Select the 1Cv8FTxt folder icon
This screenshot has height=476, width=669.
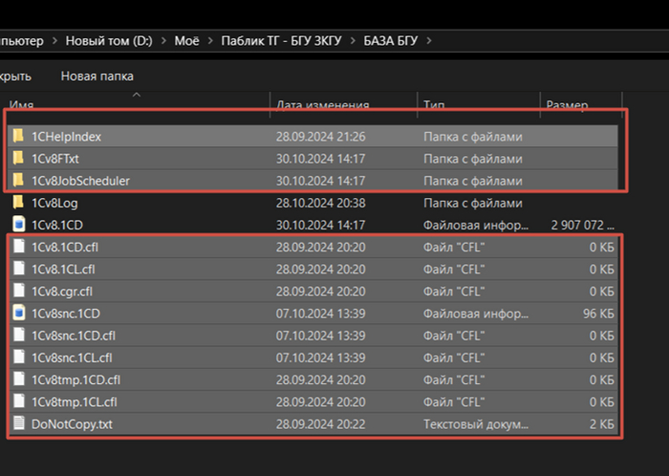[x=18, y=159]
